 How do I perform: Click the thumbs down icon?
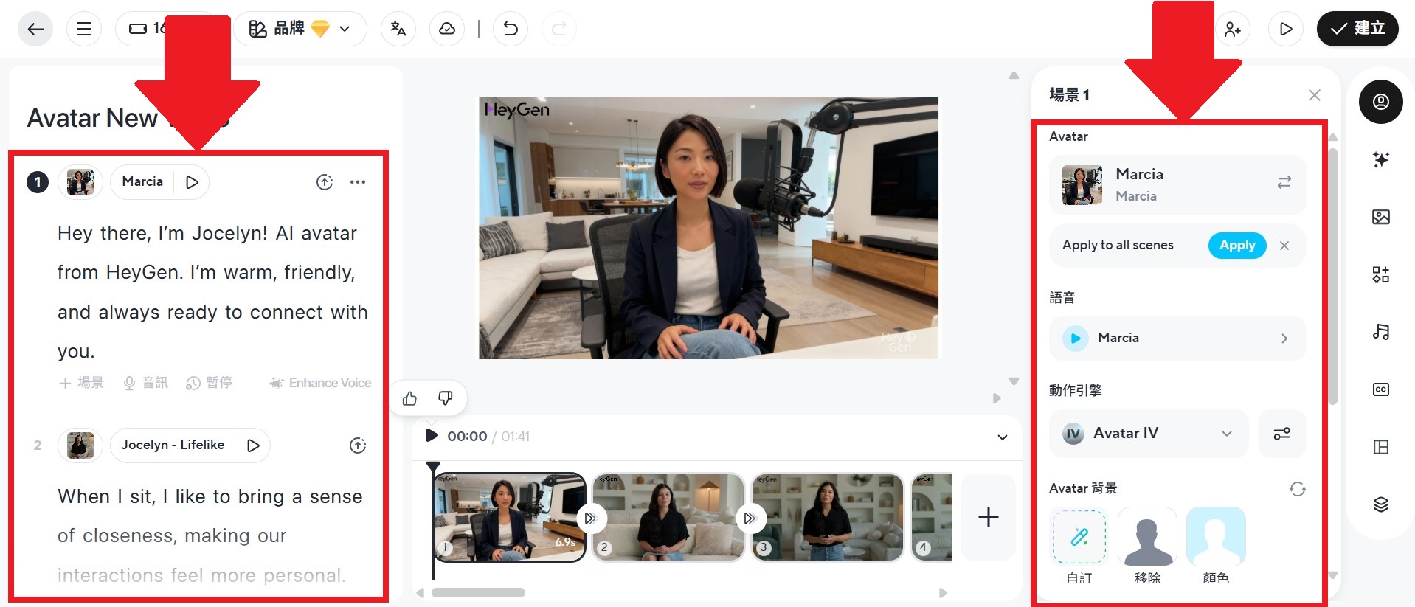pos(446,399)
